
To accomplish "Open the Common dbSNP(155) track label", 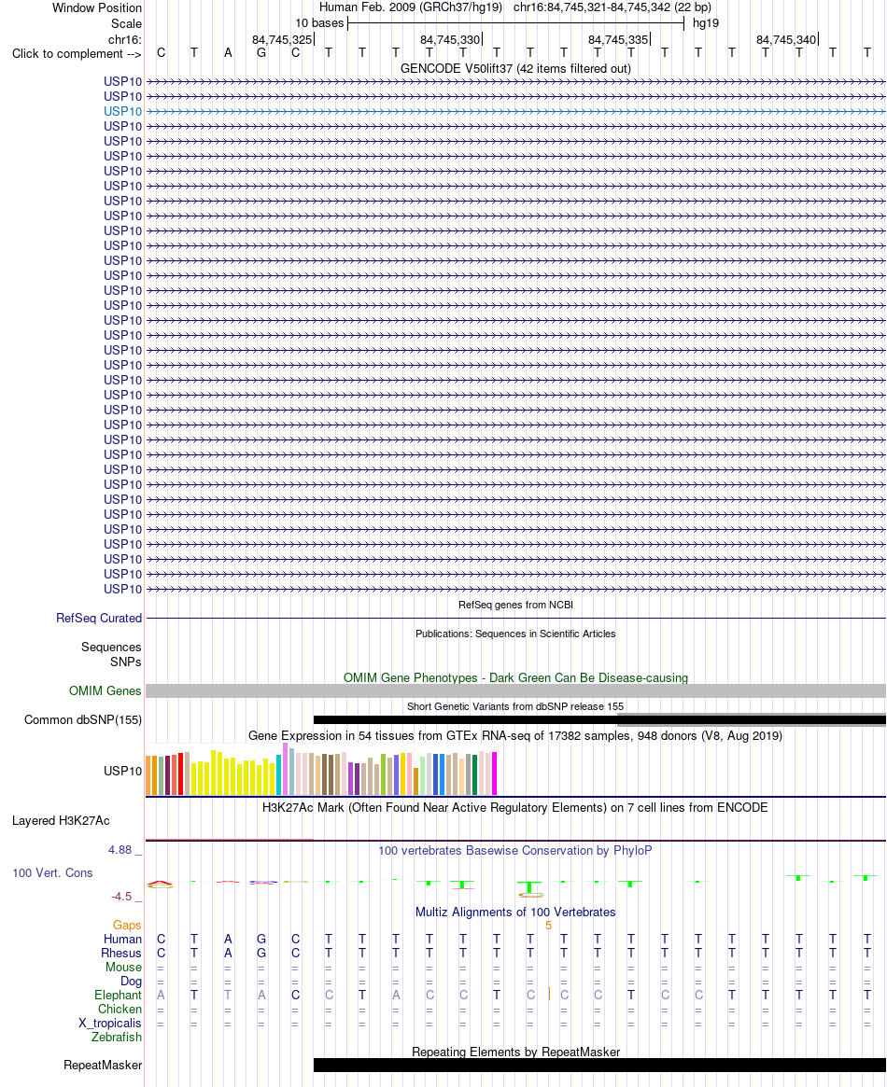I will (x=83, y=719).
